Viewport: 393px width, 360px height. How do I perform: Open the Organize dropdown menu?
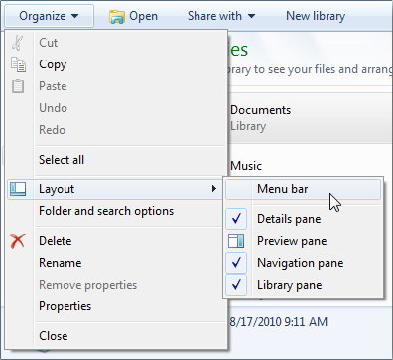tap(50, 16)
